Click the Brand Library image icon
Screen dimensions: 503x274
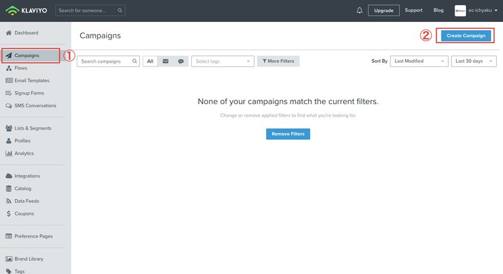coord(9,259)
